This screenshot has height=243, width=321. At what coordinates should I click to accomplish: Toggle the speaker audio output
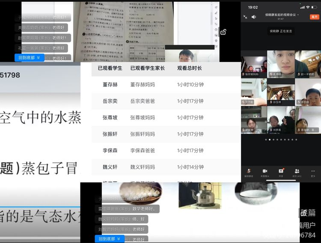[x=254, y=17]
